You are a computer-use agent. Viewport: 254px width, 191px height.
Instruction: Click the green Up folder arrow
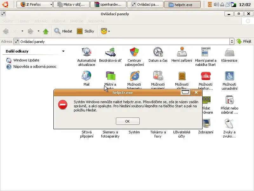click(x=46, y=31)
